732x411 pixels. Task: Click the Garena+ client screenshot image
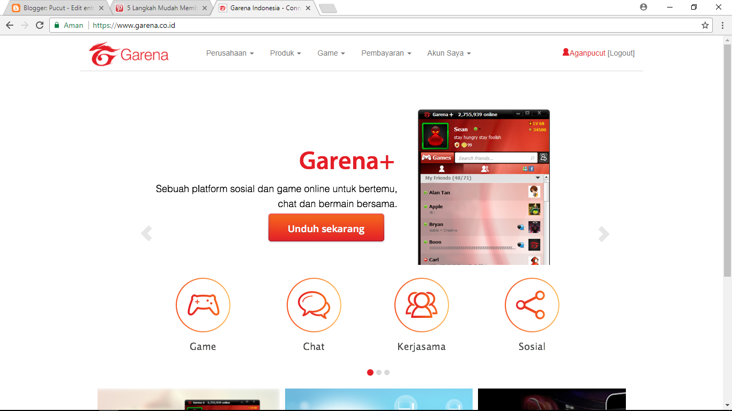click(484, 187)
